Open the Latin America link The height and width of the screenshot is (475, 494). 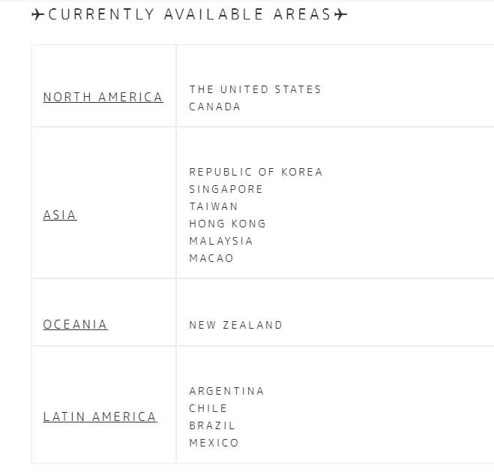click(x=100, y=416)
